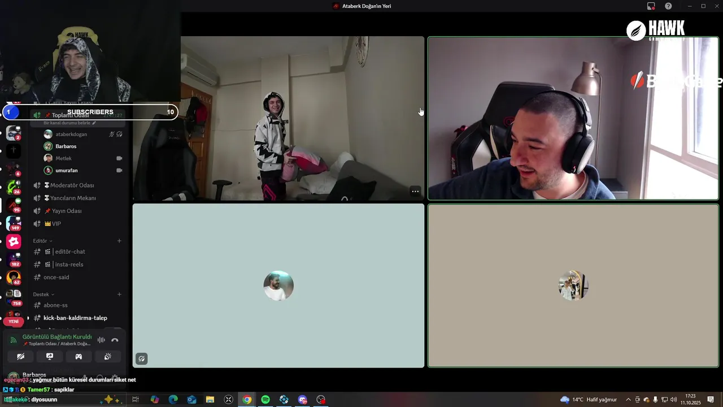Select the black server icon with a cross
723x407 pixels.
coord(14,151)
